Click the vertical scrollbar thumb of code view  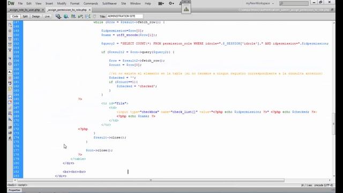click(x=333, y=124)
